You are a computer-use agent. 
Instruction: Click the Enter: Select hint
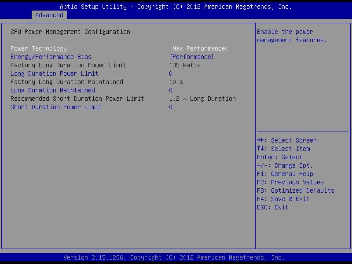pos(279,157)
